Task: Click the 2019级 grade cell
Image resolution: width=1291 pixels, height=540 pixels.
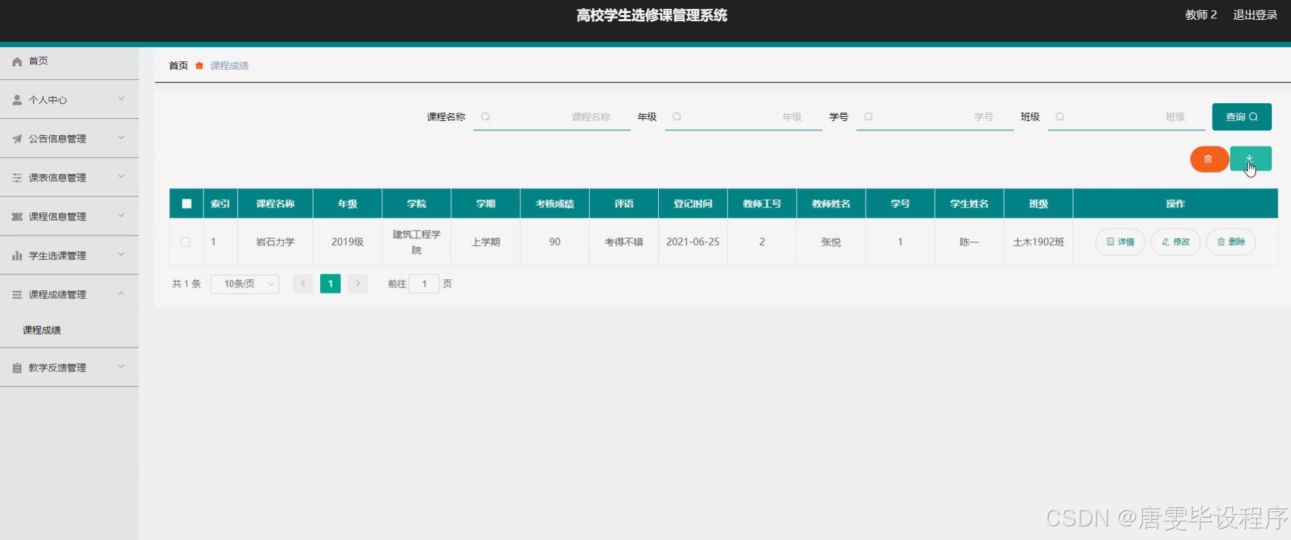Action: click(x=347, y=242)
